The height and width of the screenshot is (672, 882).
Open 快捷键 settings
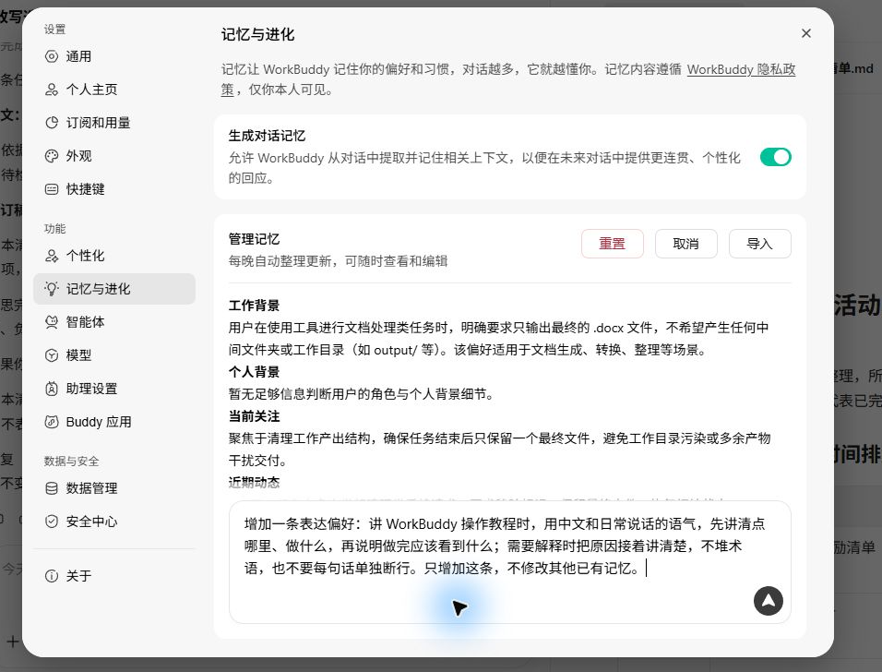[114, 189]
